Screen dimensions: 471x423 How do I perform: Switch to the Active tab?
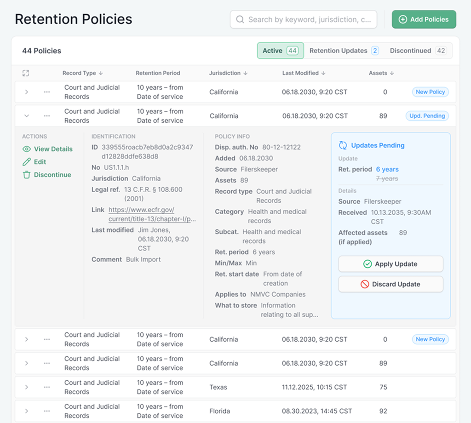click(x=280, y=51)
